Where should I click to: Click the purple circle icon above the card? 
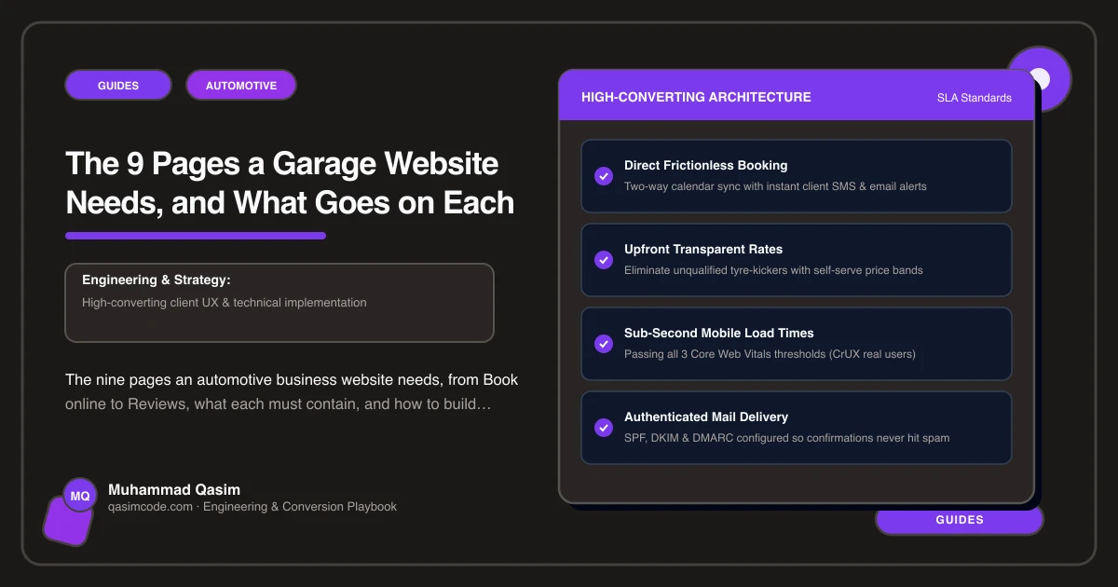1040,79
